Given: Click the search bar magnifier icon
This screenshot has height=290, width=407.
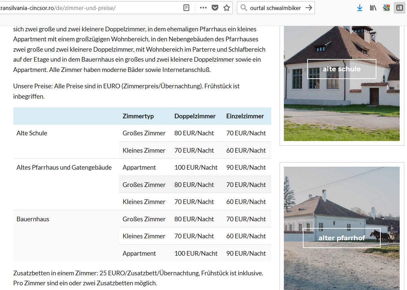Looking at the screenshot, I should point(244,8).
